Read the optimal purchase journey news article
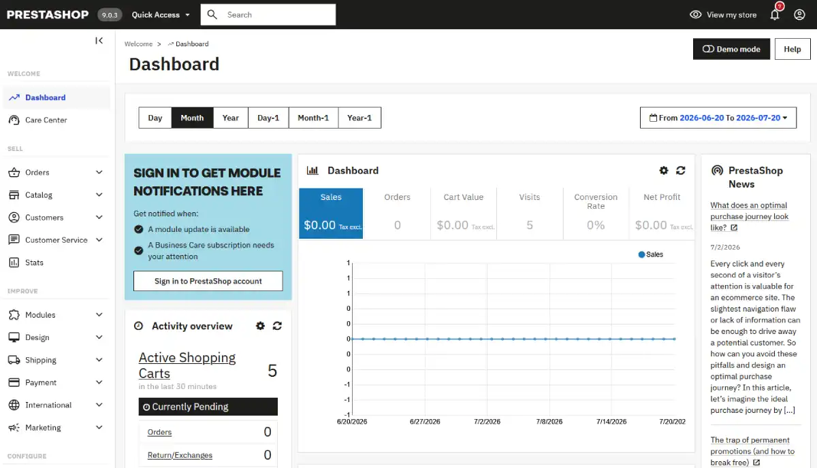The width and height of the screenshot is (817, 468). (x=749, y=216)
